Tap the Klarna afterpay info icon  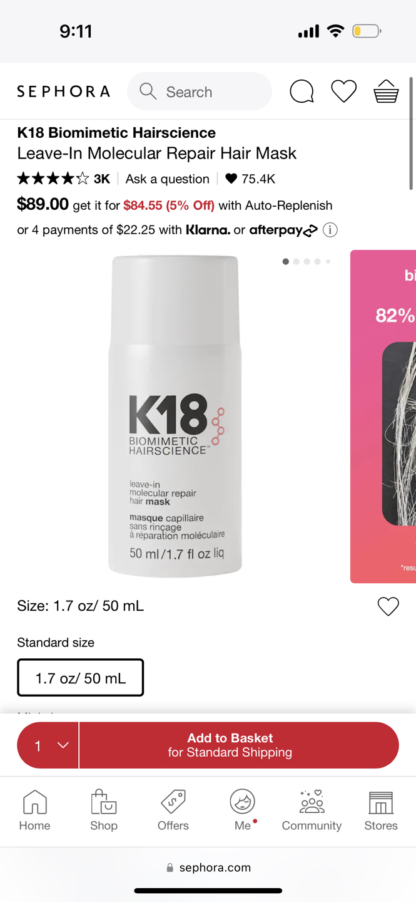click(x=330, y=230)
